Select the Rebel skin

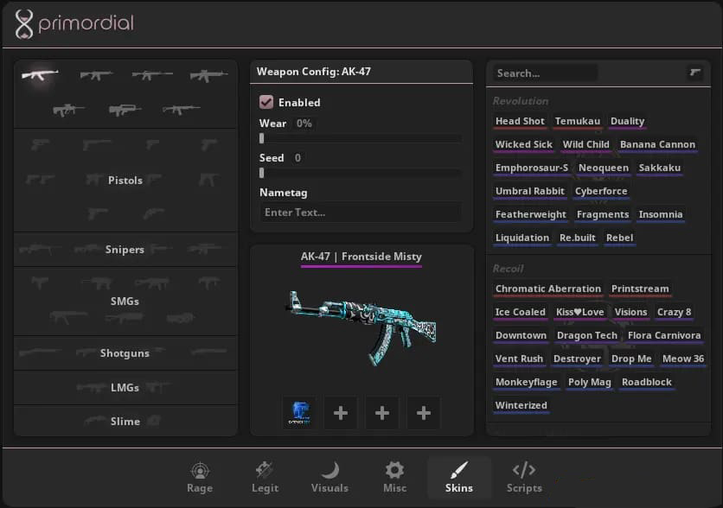click(619, 238)
